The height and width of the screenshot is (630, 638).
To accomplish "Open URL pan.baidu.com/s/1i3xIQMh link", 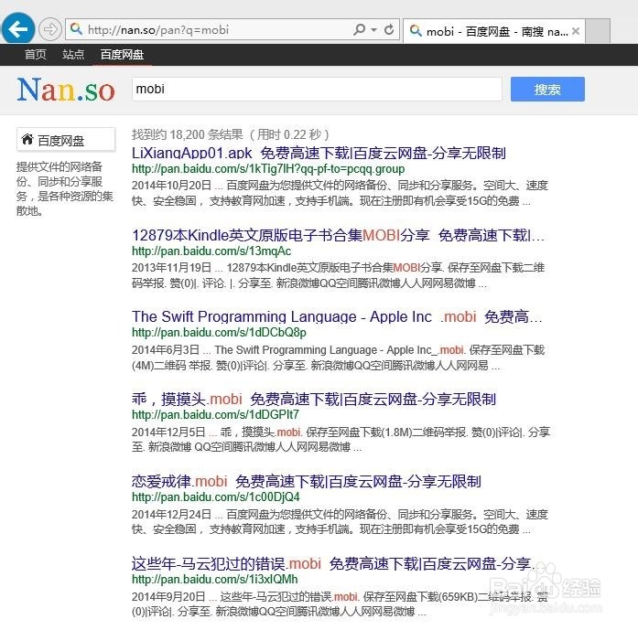I will click(215, 579).
